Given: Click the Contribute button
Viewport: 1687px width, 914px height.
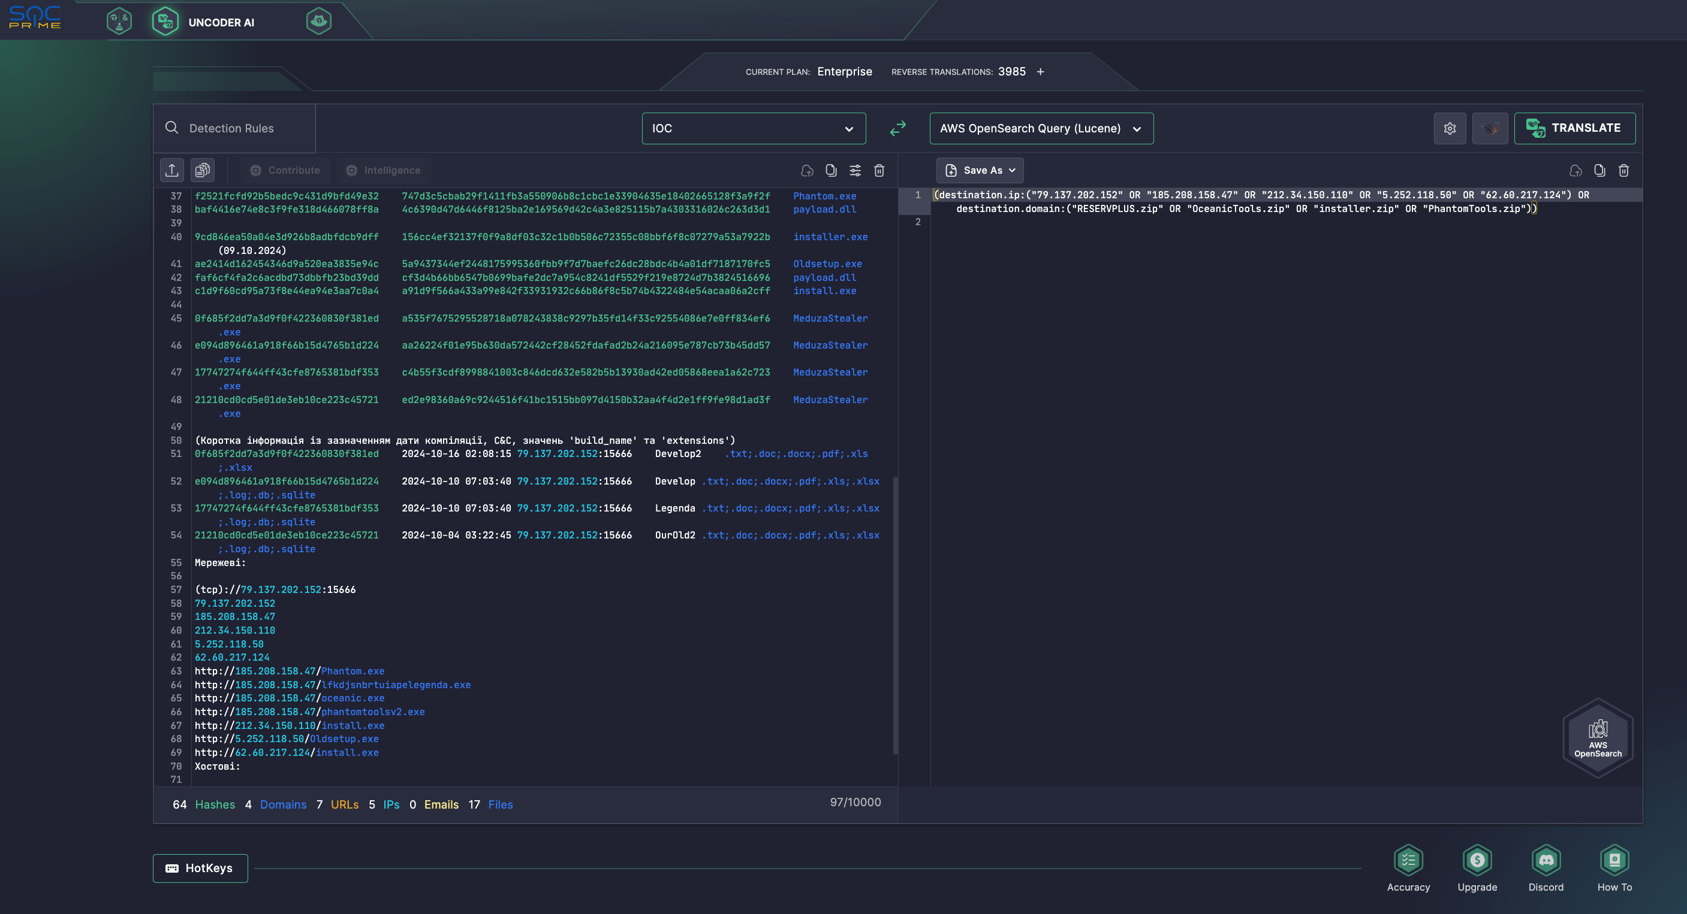Looking at the screenshot, I should (285, 170).
